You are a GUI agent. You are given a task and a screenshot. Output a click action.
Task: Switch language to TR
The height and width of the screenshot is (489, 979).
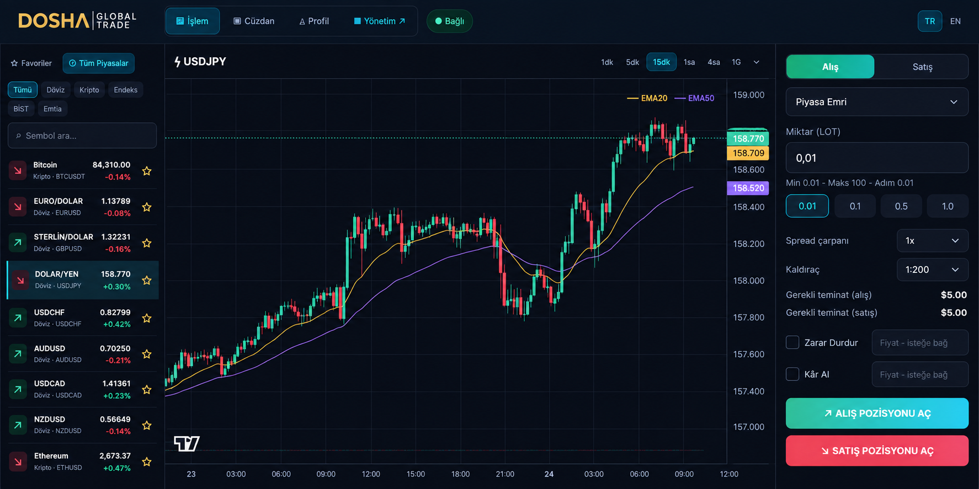click(930, 21)
